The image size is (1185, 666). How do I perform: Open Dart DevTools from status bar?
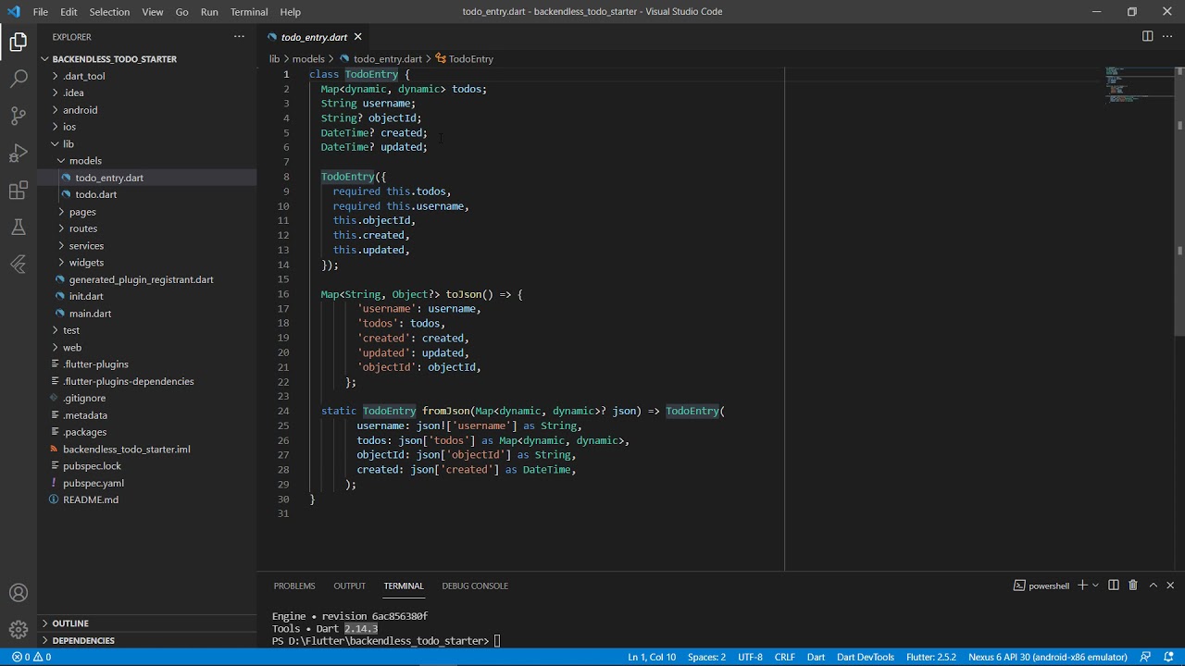point(866,657)
